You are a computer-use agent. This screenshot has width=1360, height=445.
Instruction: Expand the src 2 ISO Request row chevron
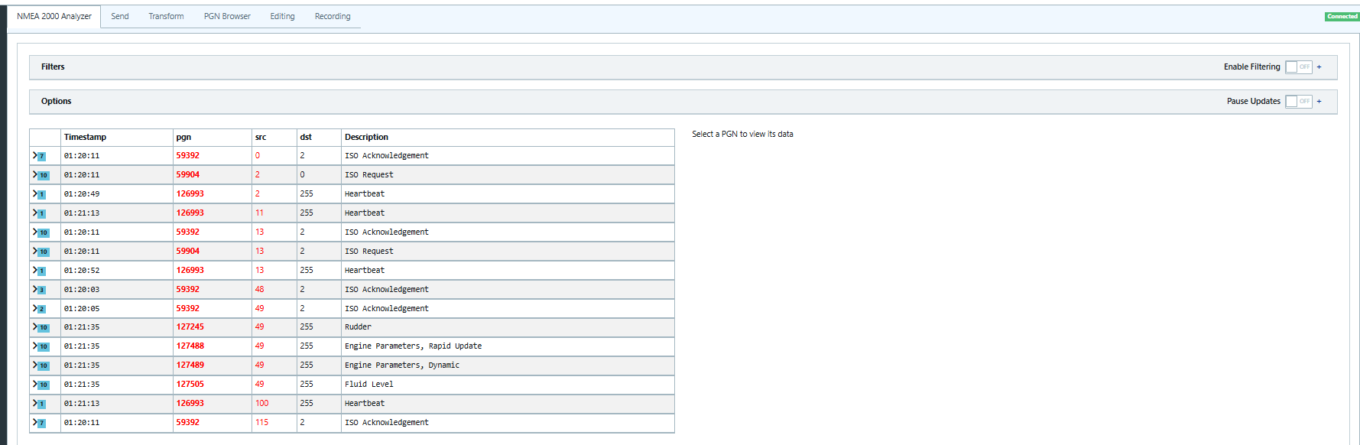(x=34, y=174)
